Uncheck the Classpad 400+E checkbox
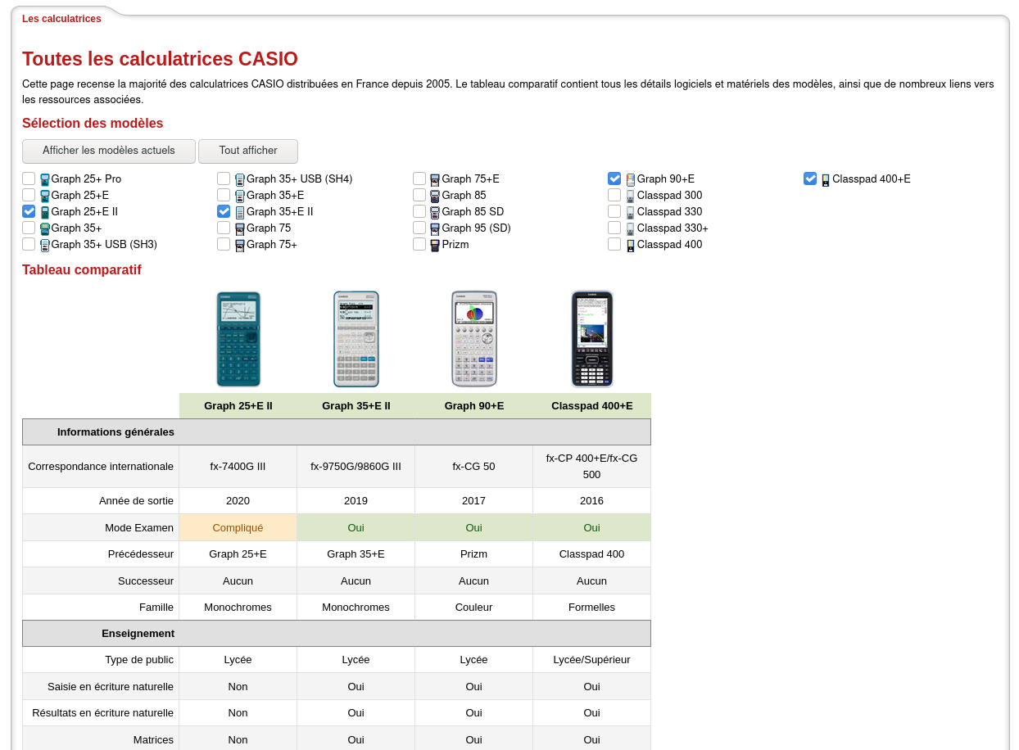Image resolution: width=1019 pixels, height=750 pixels. pyautogui.click(x=810, y=178)
